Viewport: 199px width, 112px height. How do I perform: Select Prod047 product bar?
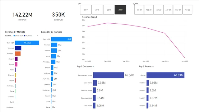click(148, 83)
